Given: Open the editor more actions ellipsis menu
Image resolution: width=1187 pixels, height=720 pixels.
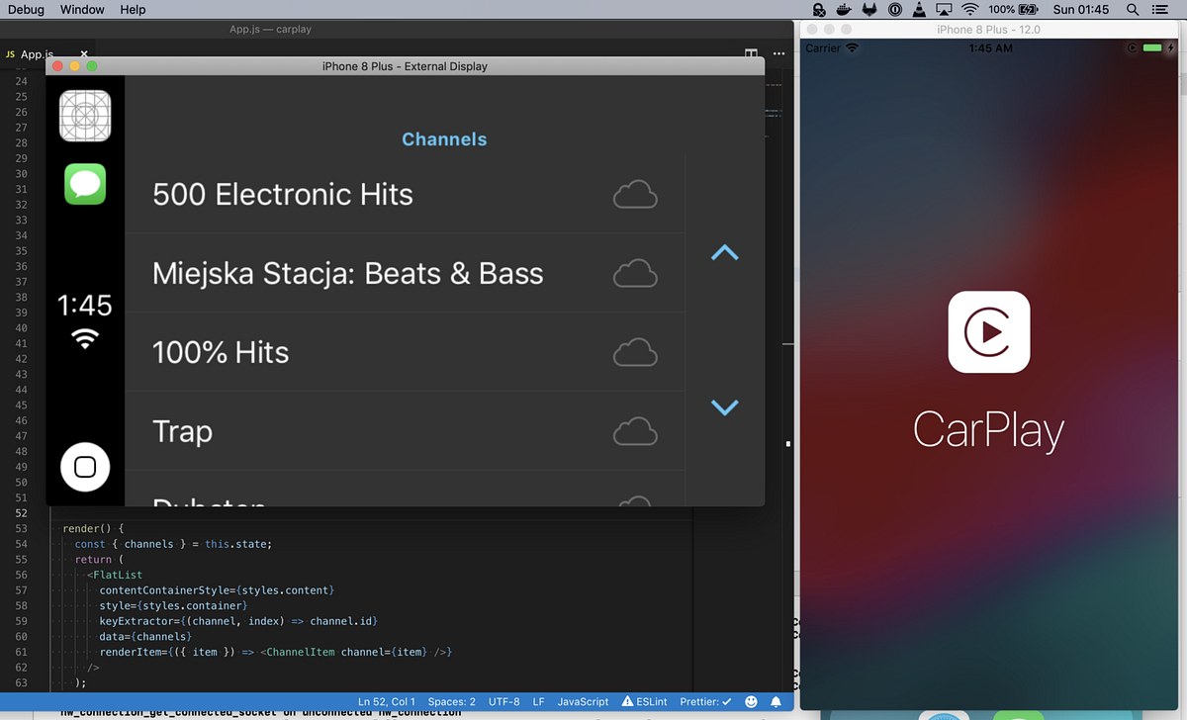Looking at the screenshot, I should 777,54.
